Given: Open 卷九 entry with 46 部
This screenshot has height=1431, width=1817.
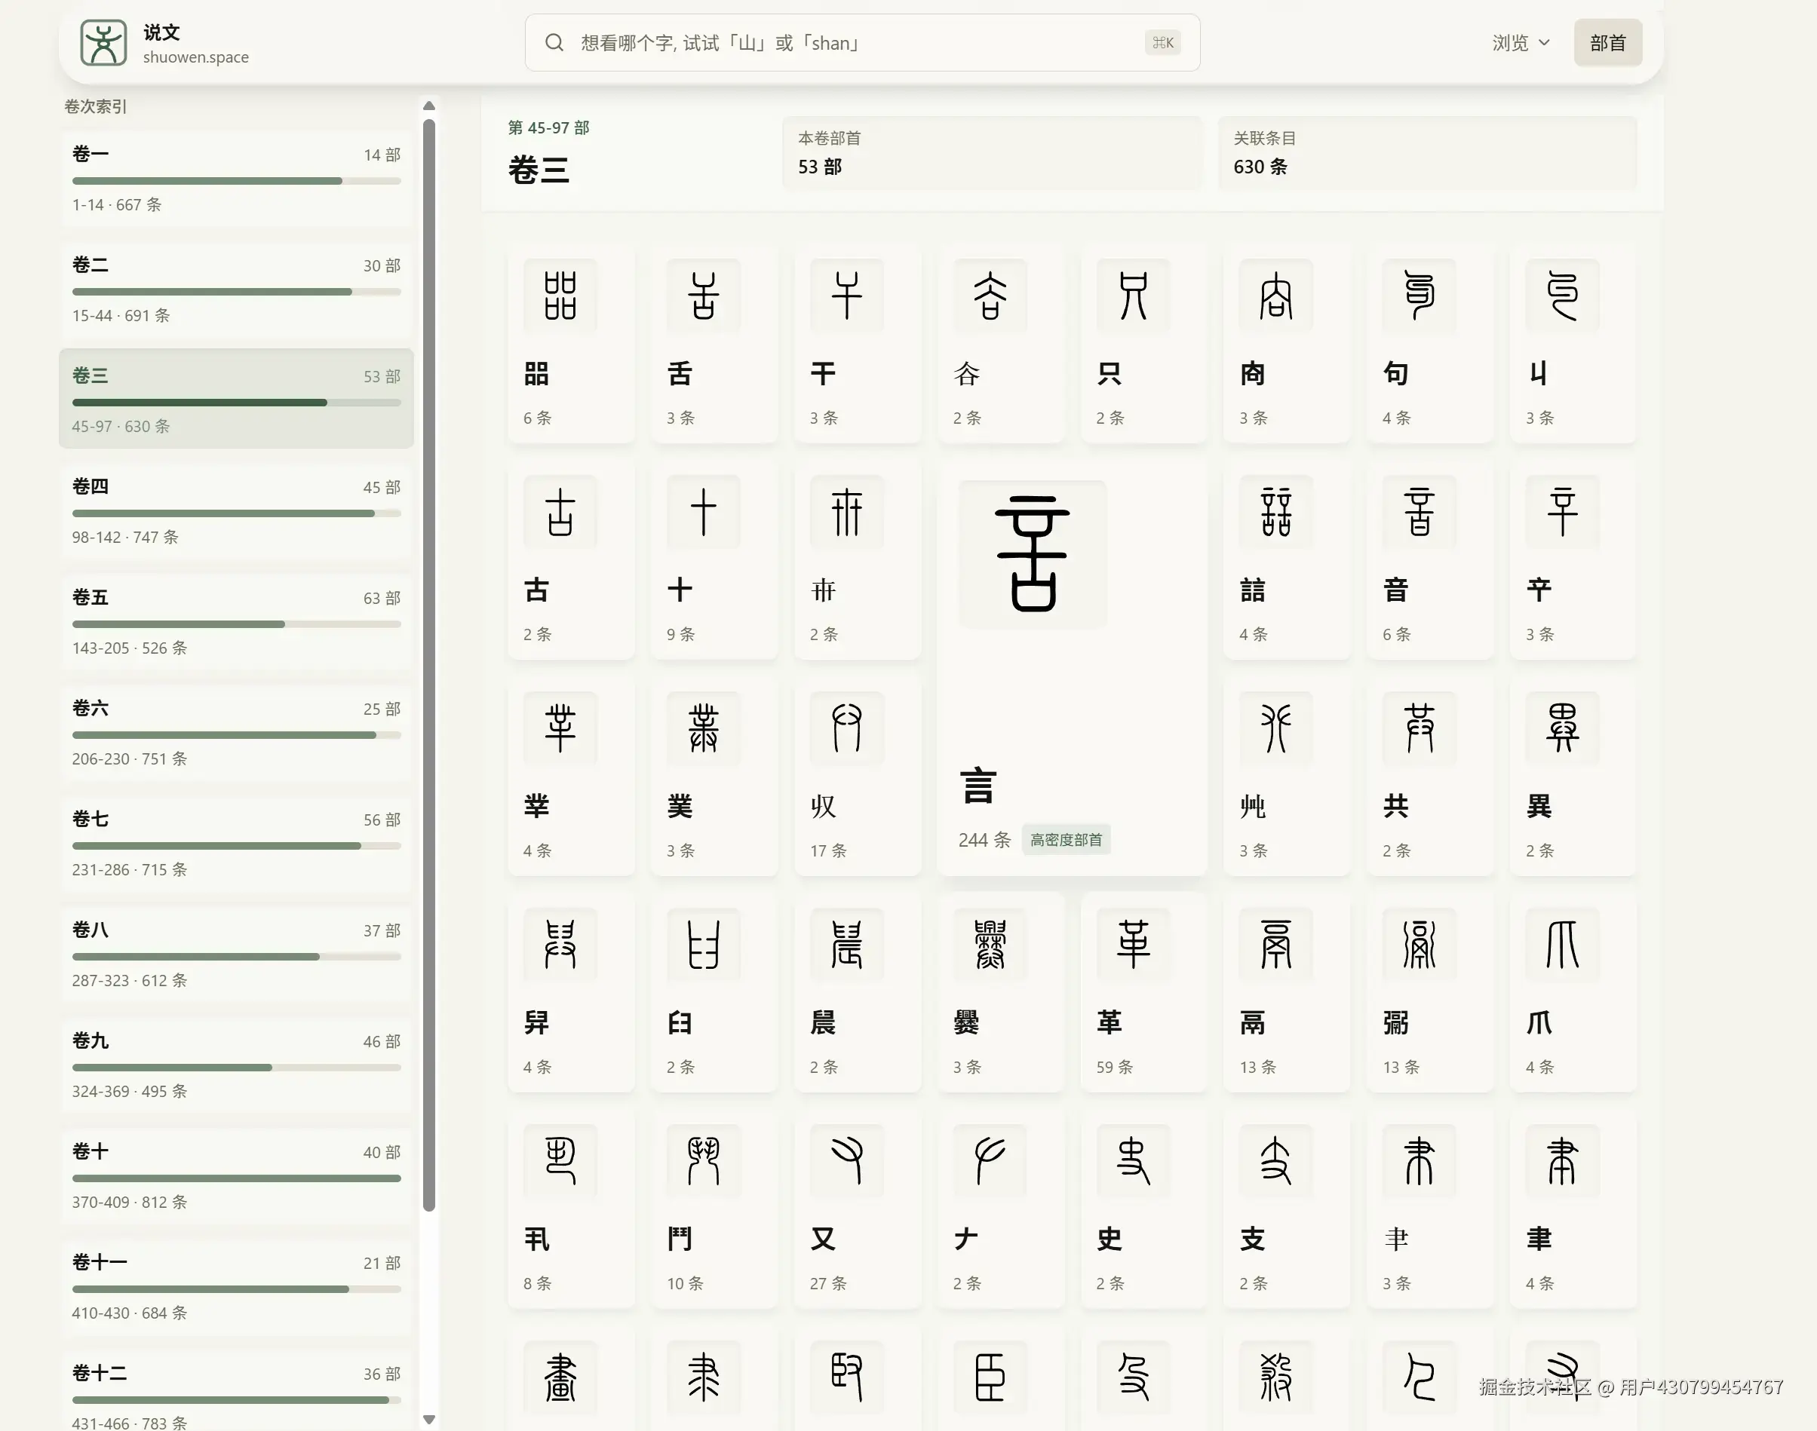Looking at the screenshot, I should pyautogui.click(x=236, y=1064).
